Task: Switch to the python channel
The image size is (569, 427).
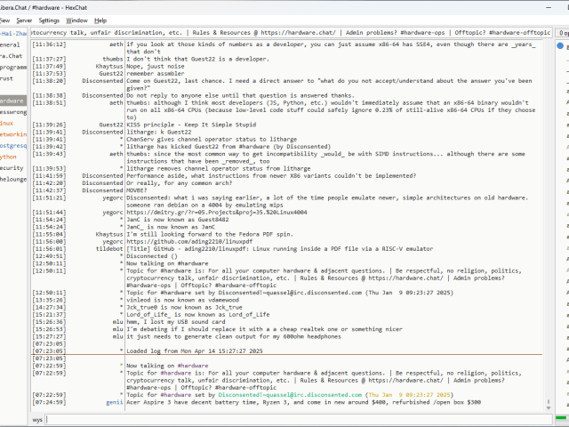Action: [9, 156]
